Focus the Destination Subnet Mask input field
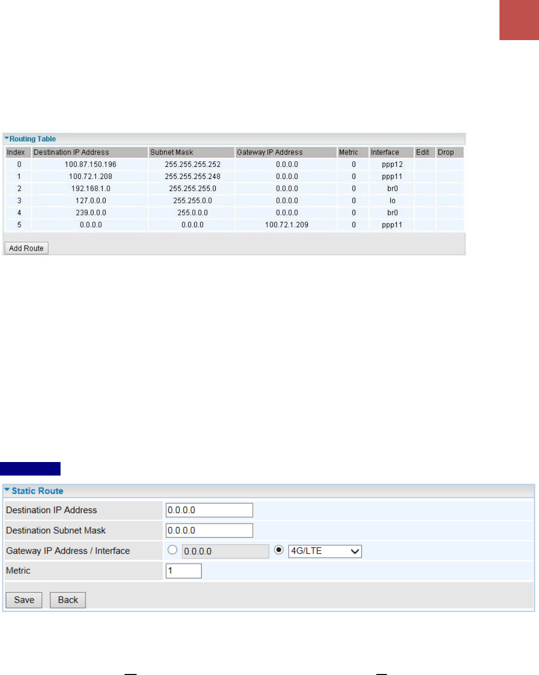Viewport: 539px width, 675px height. [209, 530]
